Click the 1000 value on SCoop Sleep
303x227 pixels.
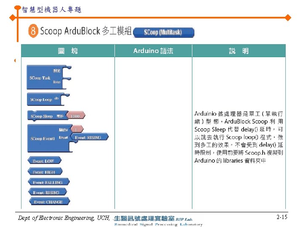pyautogui.click(x=76, y=116)
